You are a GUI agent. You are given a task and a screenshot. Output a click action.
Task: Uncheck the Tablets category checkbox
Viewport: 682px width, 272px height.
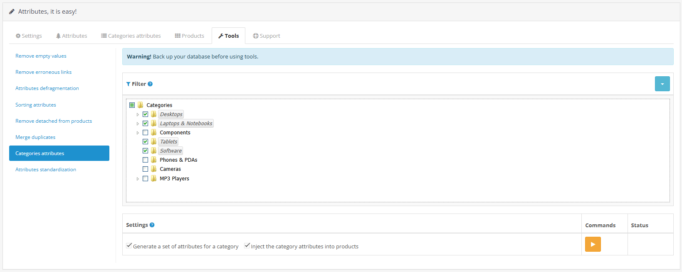click(x=145, y=141)
